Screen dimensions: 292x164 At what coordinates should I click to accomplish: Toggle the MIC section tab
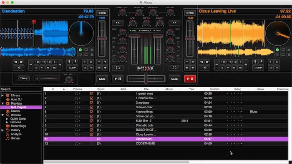coord(133,30)
